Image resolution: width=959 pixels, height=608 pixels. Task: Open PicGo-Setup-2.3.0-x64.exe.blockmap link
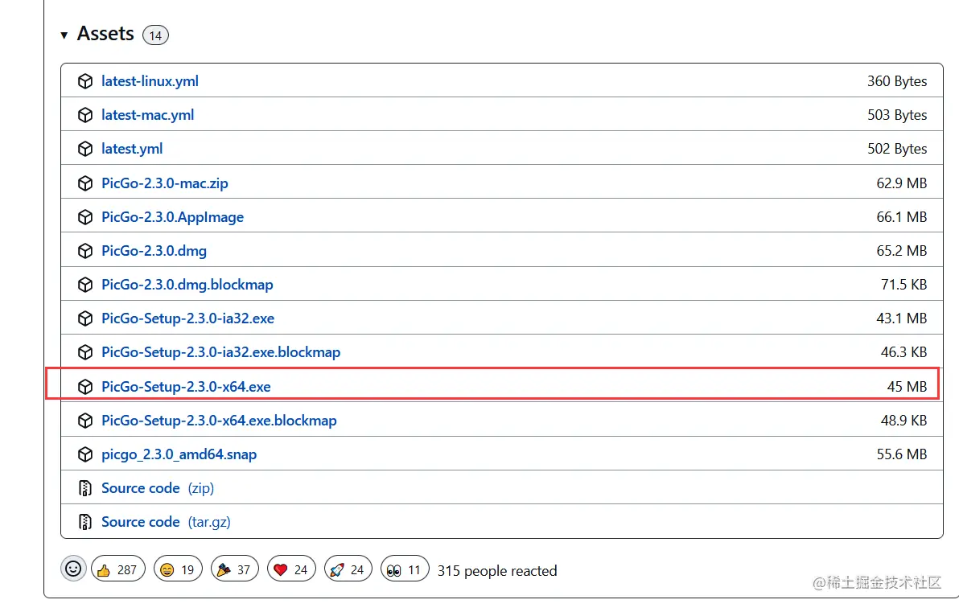click(219, 421)
